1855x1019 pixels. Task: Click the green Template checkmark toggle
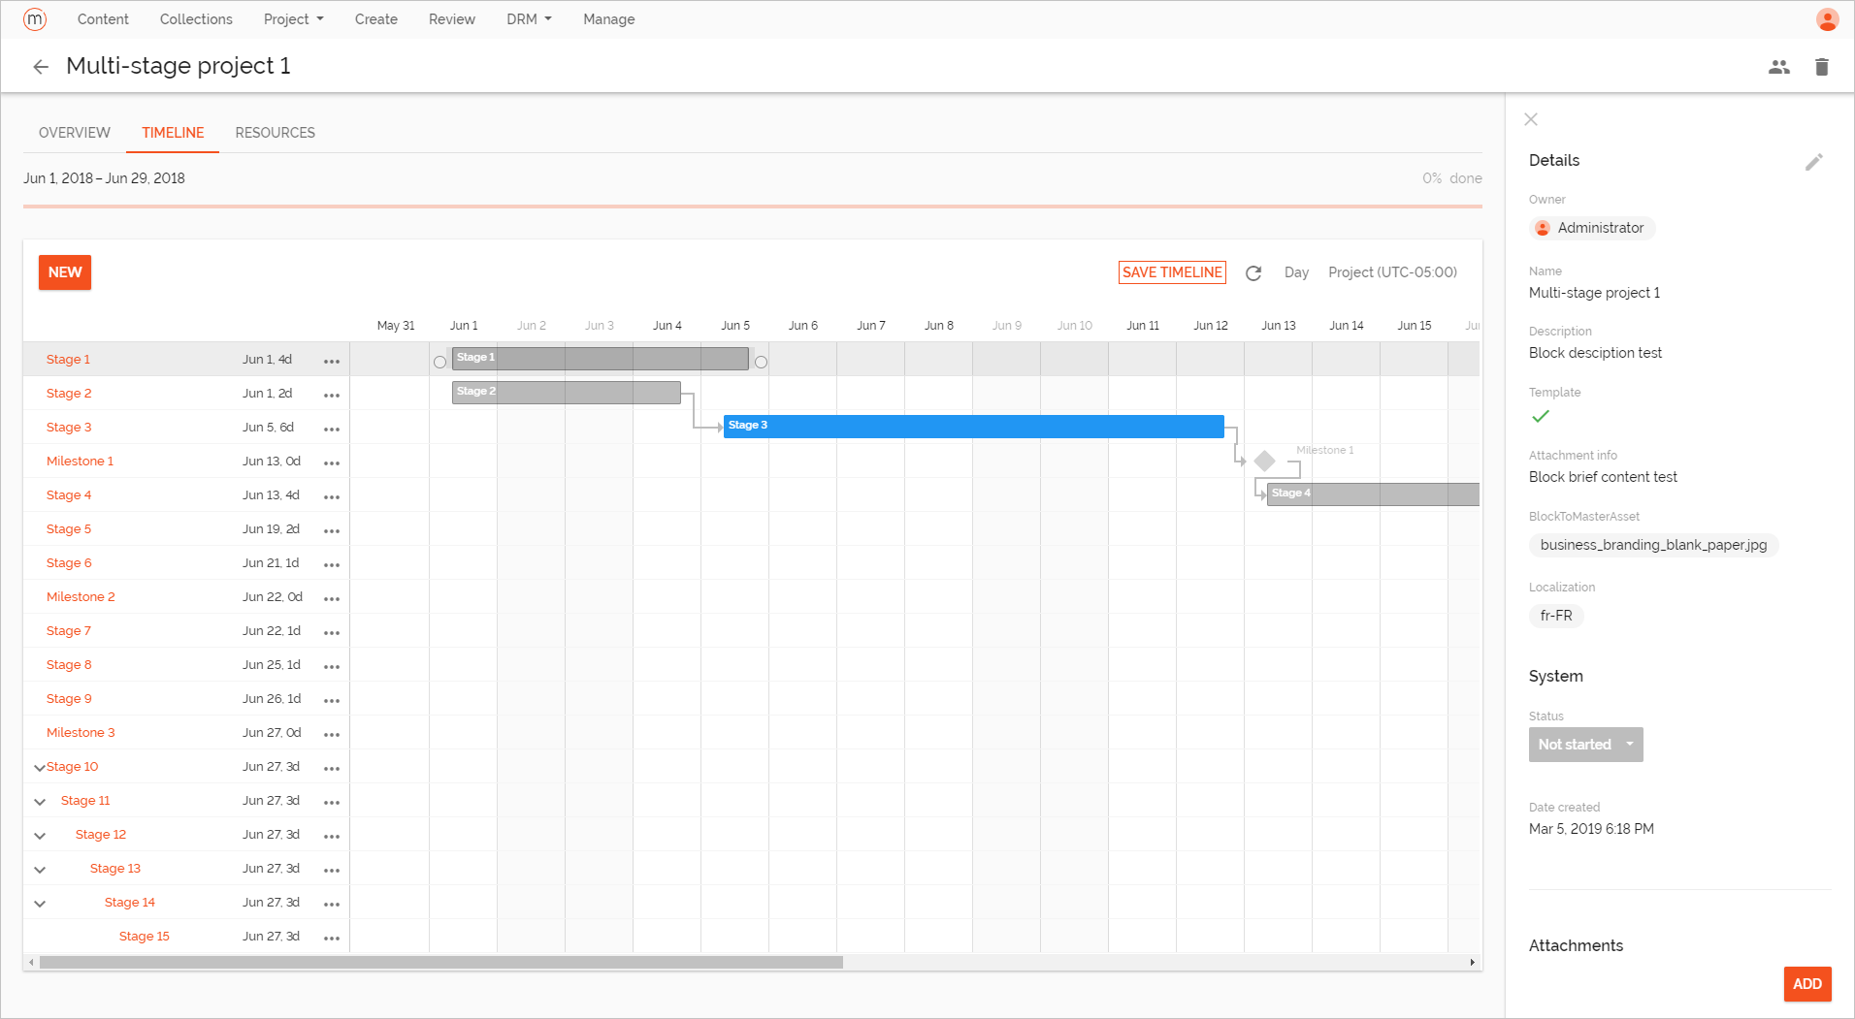pyautogui.click(x=1541, y=417)
